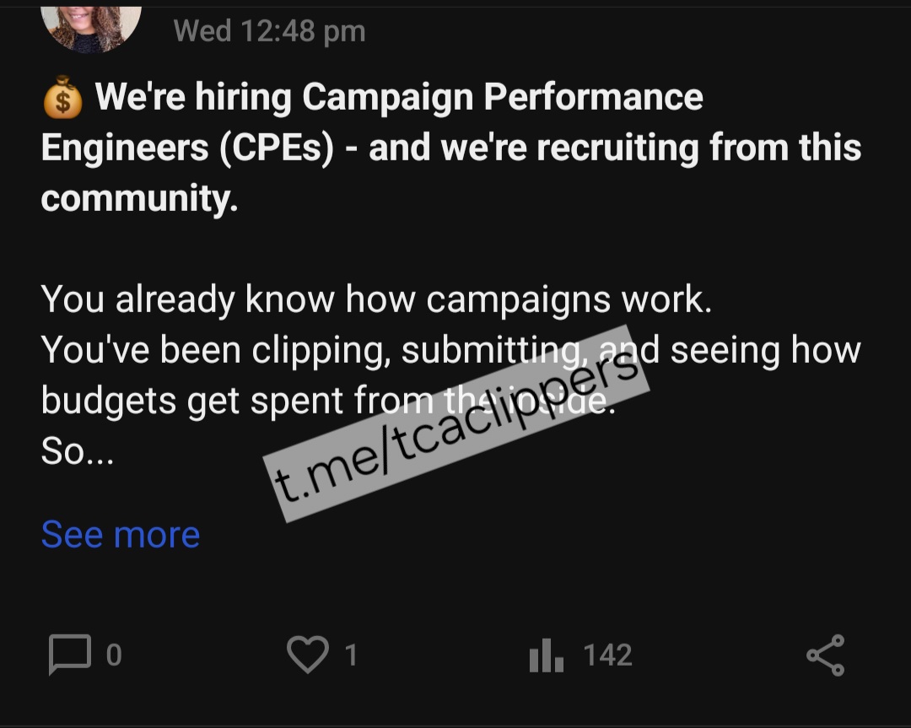Click the Wed 12:48 pm timestamp
This screenshot has height=728, width=911.
click(x=269, y=31)
